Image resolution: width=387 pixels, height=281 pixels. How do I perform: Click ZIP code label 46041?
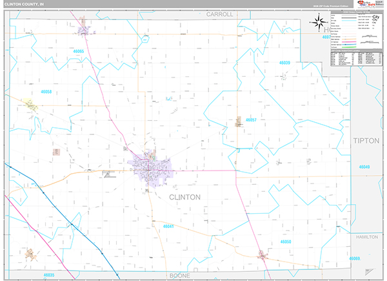[168, 226]
